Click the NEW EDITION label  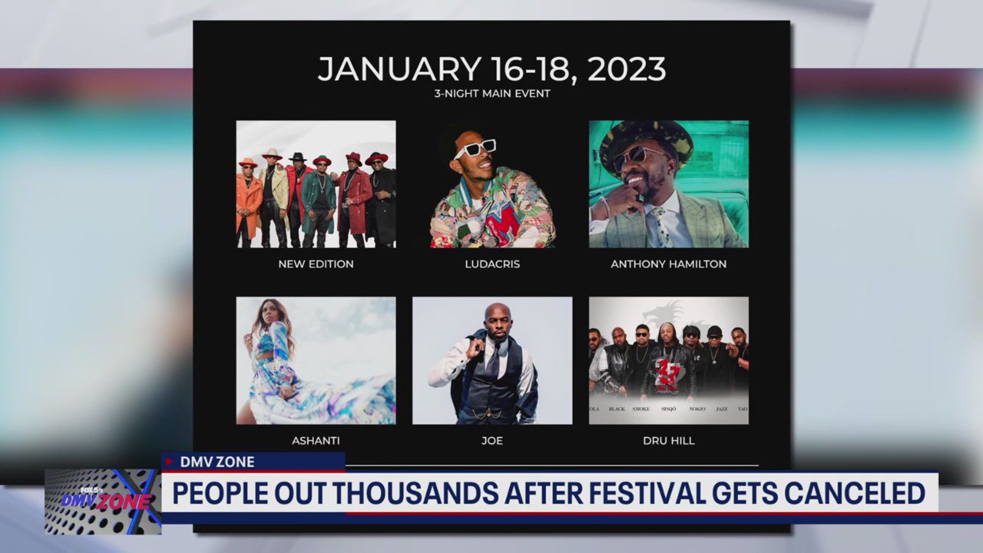(316, 263)
